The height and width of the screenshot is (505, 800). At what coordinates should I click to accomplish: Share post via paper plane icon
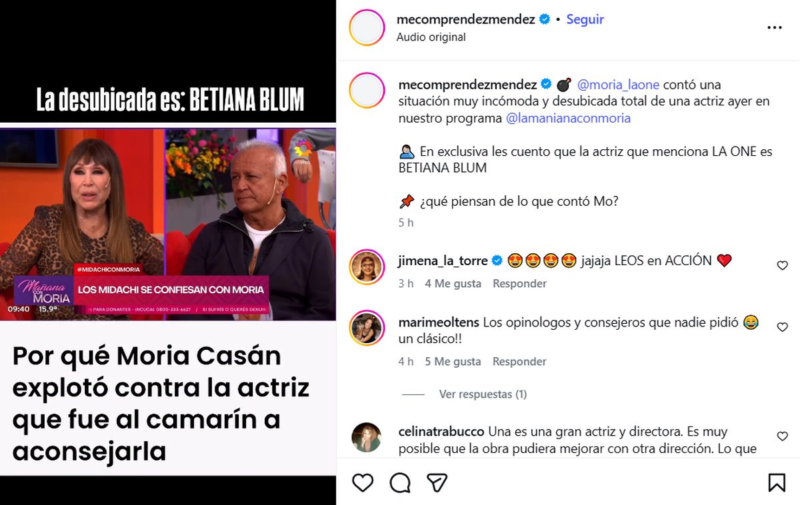coord(437,482)
